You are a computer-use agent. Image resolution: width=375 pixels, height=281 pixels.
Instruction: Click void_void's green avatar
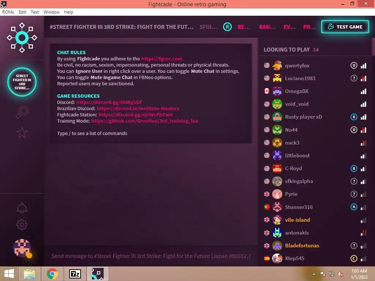coord(277,104)
